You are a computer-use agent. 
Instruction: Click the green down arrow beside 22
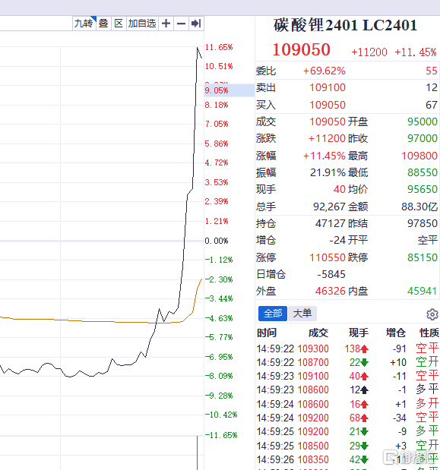pos(365,363)
